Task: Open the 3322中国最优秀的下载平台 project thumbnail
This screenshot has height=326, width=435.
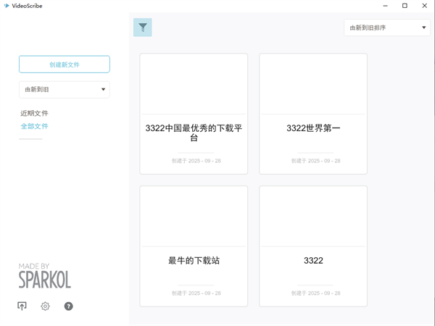Action: (x=194, y=84)
